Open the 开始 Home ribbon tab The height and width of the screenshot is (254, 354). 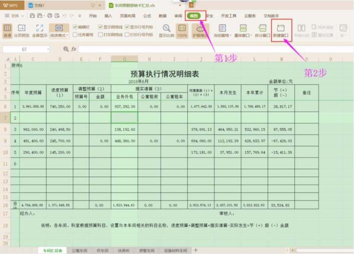93,16
